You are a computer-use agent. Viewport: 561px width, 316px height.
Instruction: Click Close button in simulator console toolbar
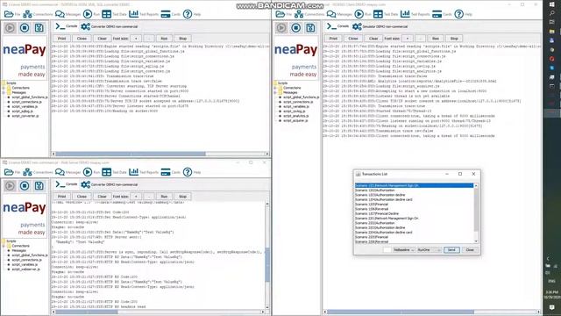click(353, 39)
